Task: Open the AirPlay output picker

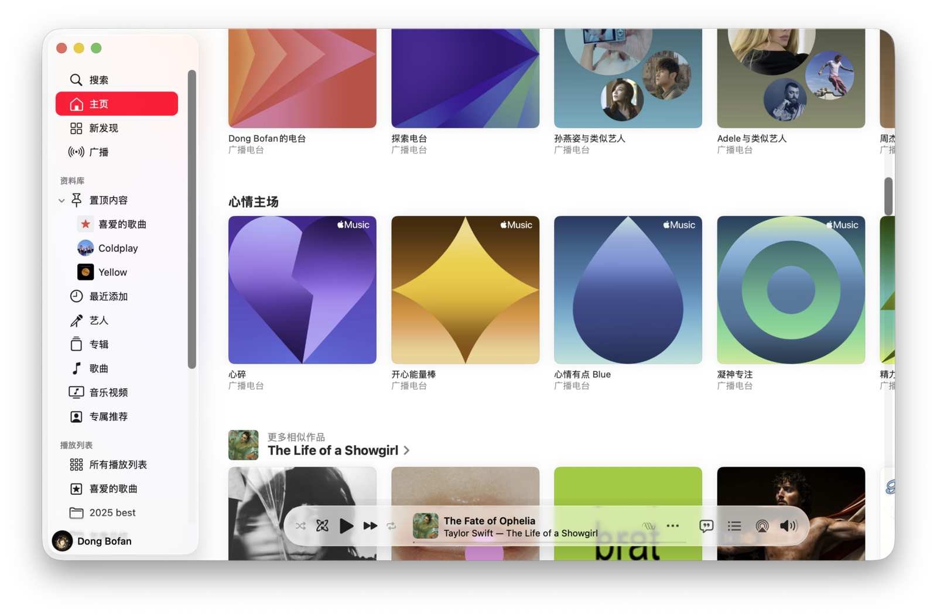Action: (x=762, y=526)
